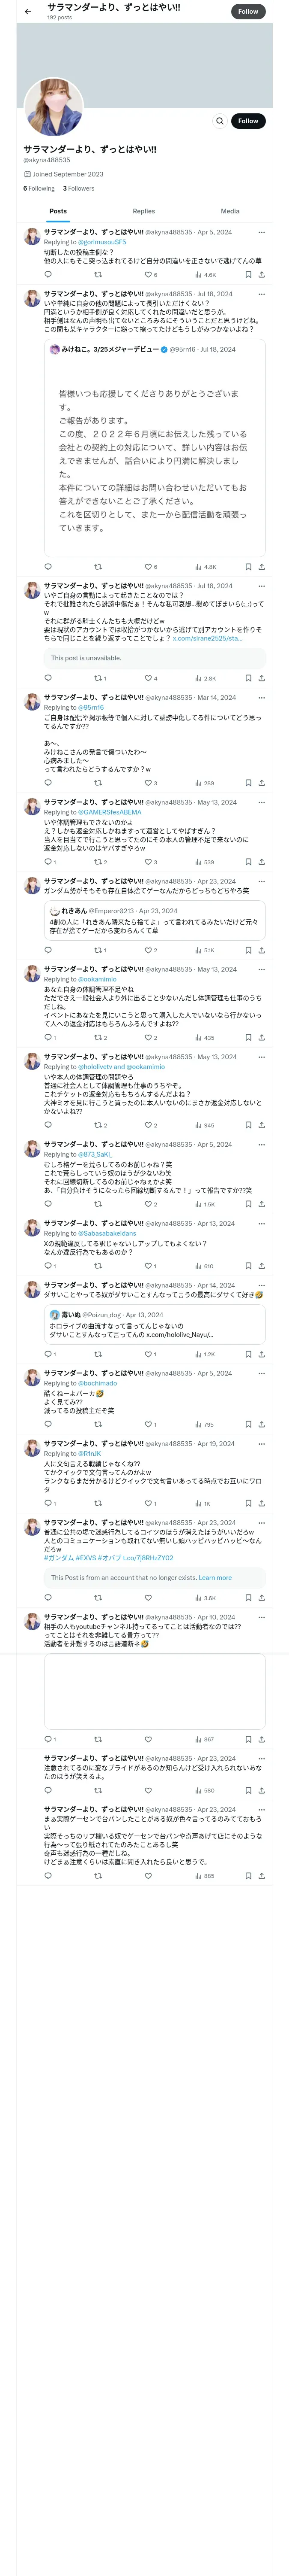289x2576 pixels.
Task: Switch to the Replies tab
Action: coord(143,211)
